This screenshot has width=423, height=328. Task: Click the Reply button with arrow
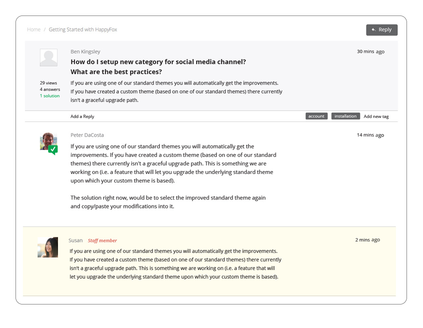click(x=381, y=29)
